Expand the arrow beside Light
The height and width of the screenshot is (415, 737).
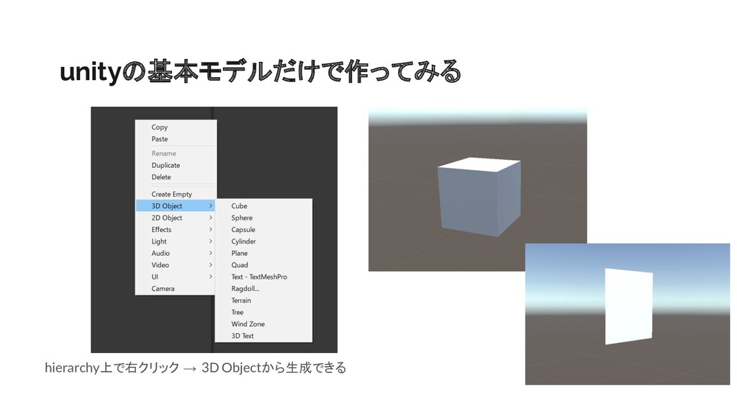pos(211,241)
